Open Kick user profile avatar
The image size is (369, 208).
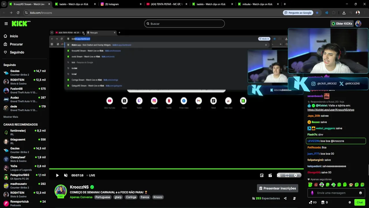coord(358,24)
